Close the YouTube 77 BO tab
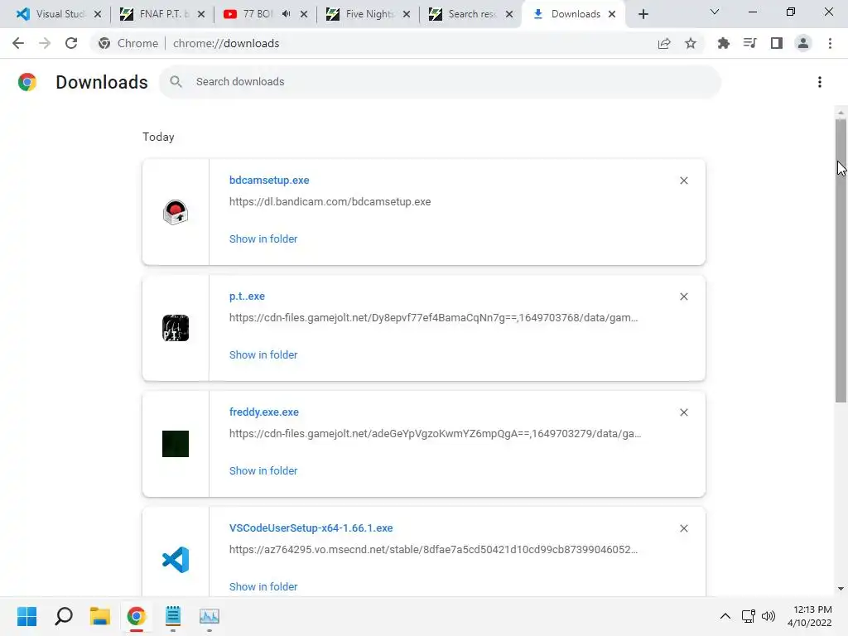848x636 pixels. click(304, 14)
